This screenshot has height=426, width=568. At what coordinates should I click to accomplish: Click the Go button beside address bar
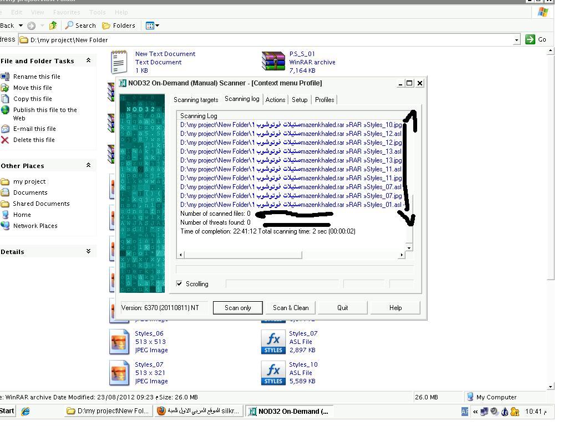(536, 39)
